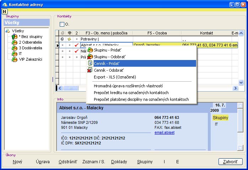Open the email.abiset link in Info
Screen dimensions: 248x170
[164, 133]
